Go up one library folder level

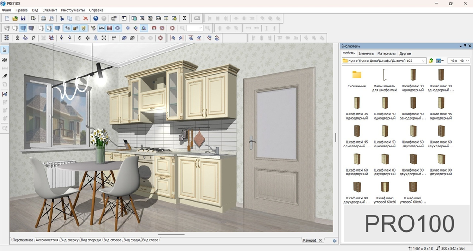(x=431, y=61)
